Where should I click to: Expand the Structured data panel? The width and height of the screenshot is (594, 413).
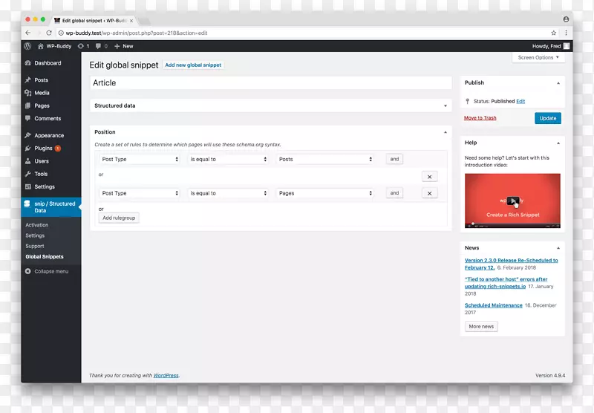pos(446,106)
